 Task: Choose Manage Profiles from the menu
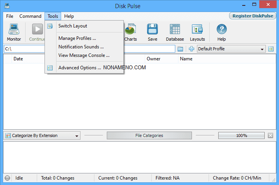[x=77, y=38]
